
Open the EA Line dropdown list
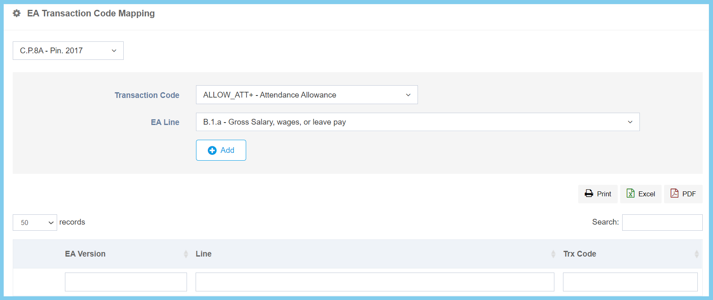pos(418,122)
